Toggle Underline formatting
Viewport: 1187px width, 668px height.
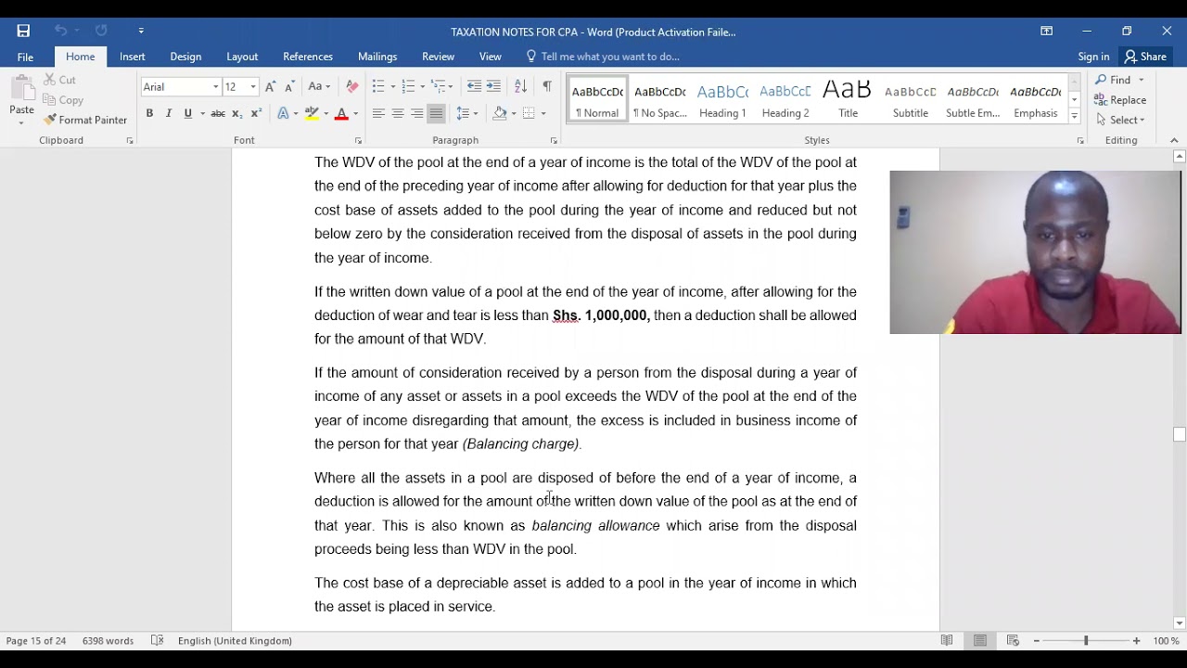click(x=188, y=113)
